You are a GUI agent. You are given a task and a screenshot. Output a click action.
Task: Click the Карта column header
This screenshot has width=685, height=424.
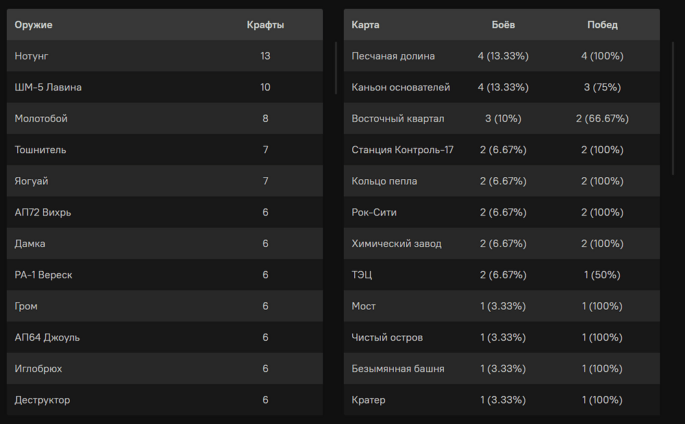pyautogui.click(x=365, y=25)
